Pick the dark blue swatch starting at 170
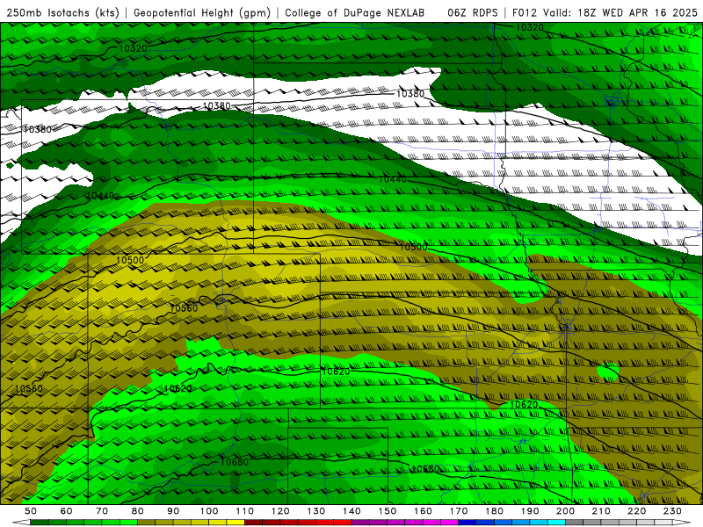Image resolution: width=703 pixels, height=527 pixels. (x=467, y=522)
